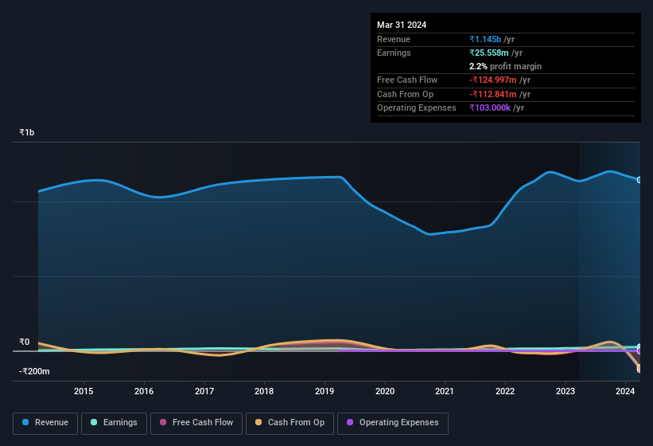Select the 2.2% profit margin text
Image resolution: width=653 pixels, height=446 pixels.
click(x=505, y=66)
